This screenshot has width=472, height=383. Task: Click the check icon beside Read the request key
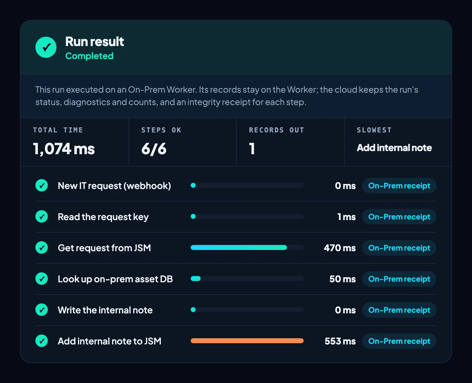pos(42,217)
